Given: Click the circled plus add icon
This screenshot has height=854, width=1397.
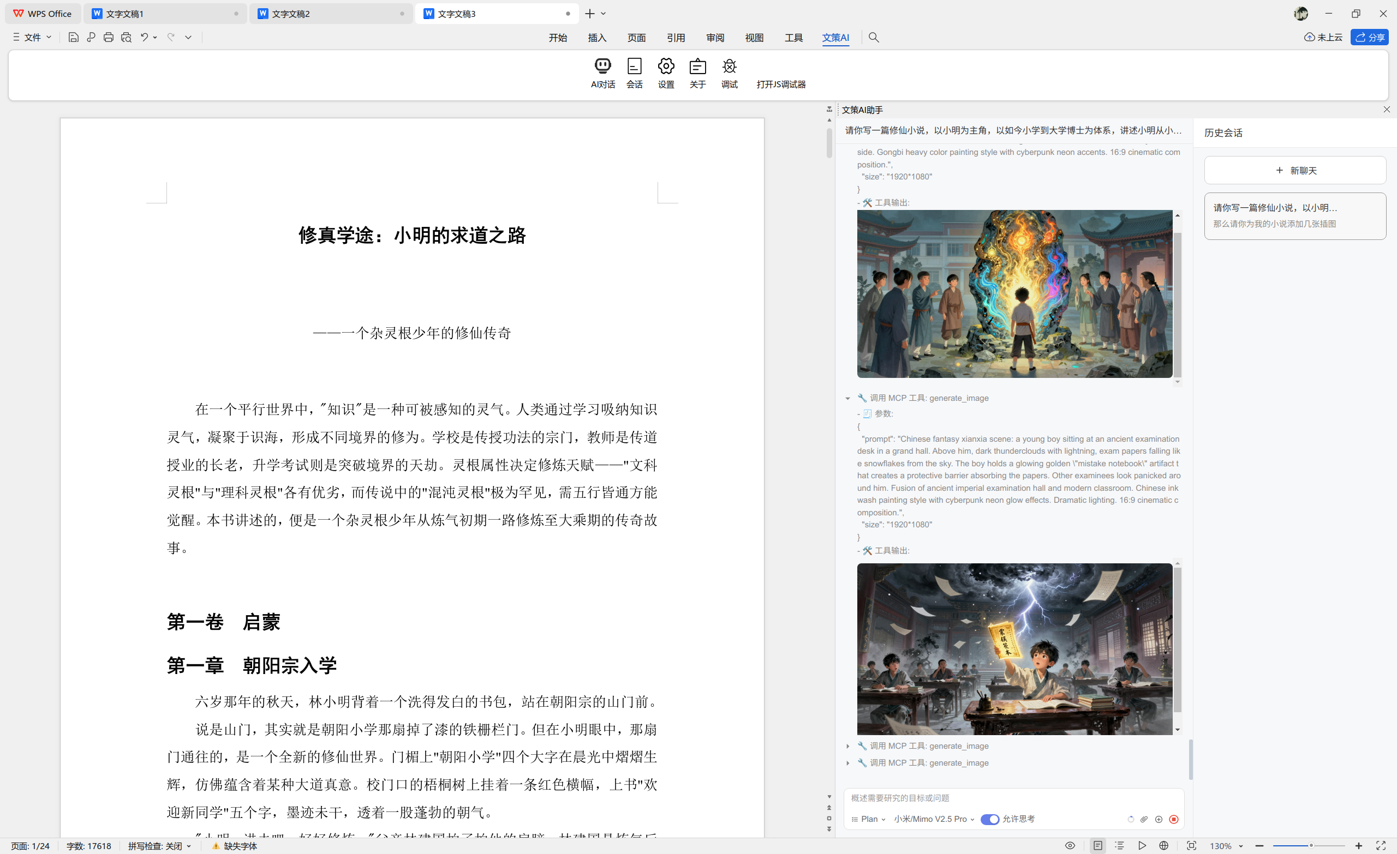Looking at the screenshot, I should click(x=1159, y=819).
